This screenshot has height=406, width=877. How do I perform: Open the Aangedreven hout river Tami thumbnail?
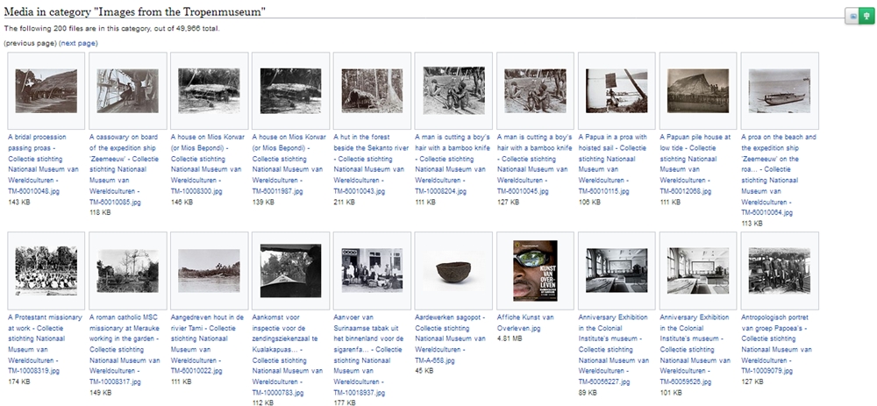(209, 270)
